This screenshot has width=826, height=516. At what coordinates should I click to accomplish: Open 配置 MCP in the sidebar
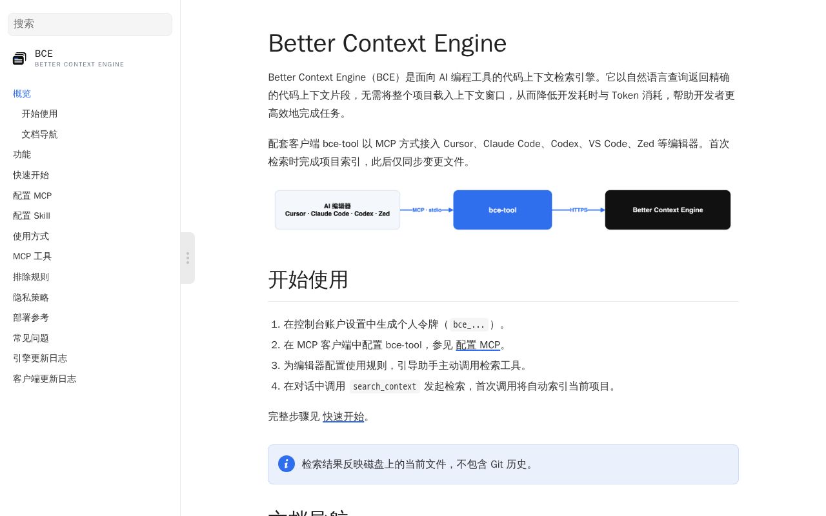[x=32, y=195]
